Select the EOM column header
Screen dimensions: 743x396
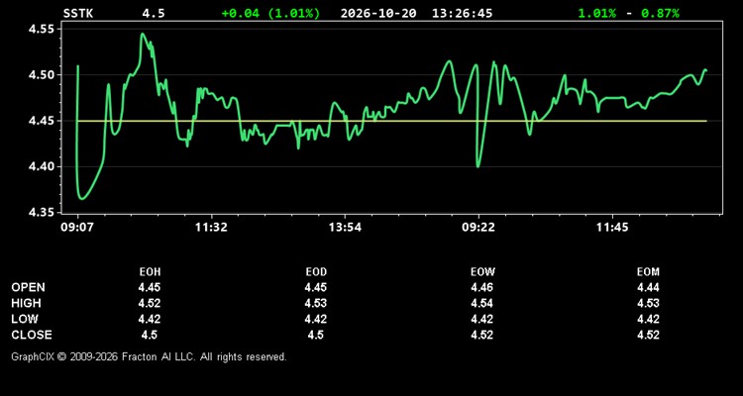tap(648, 272)
